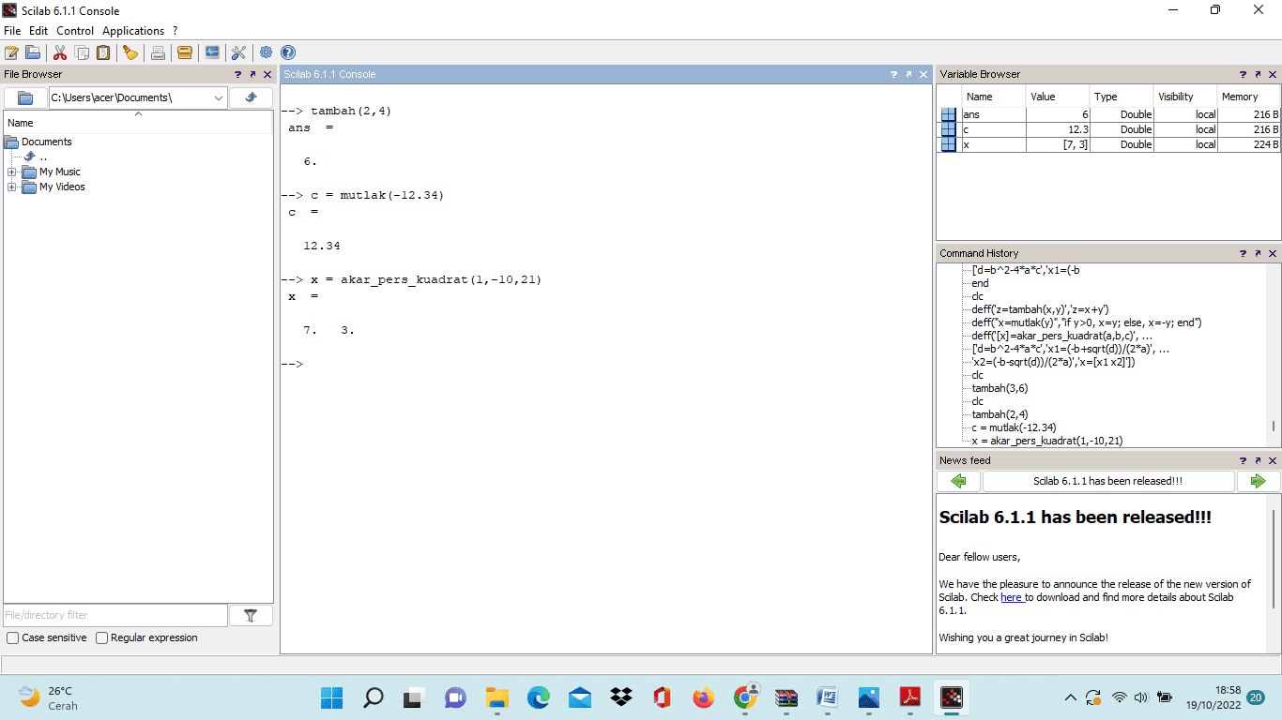Click the folder chooser button in File Browser

[x=25, y=97]
